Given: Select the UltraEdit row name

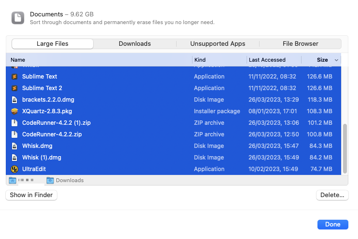Looking at the screenshot, I should pyautogui.click(x=34, y=169).
